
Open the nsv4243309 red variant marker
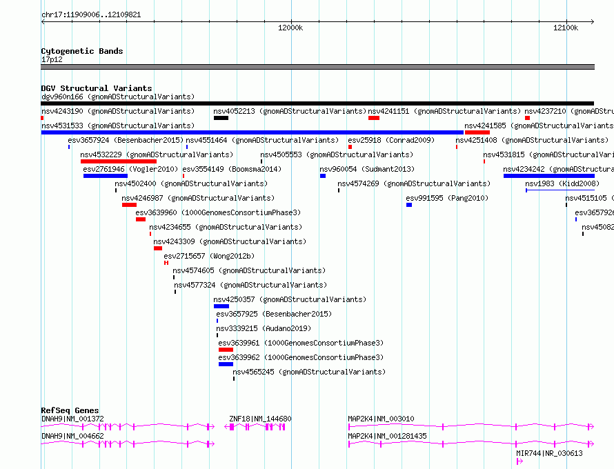(158, 248)
